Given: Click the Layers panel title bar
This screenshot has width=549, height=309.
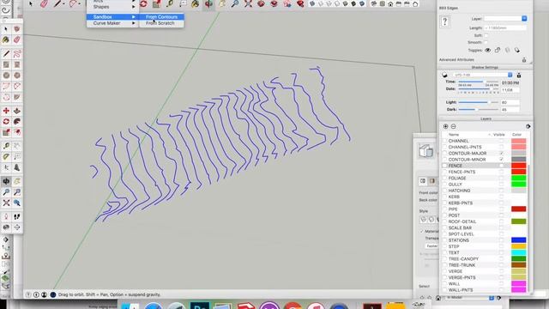Looking at the screenshot, I should (486, 118).
